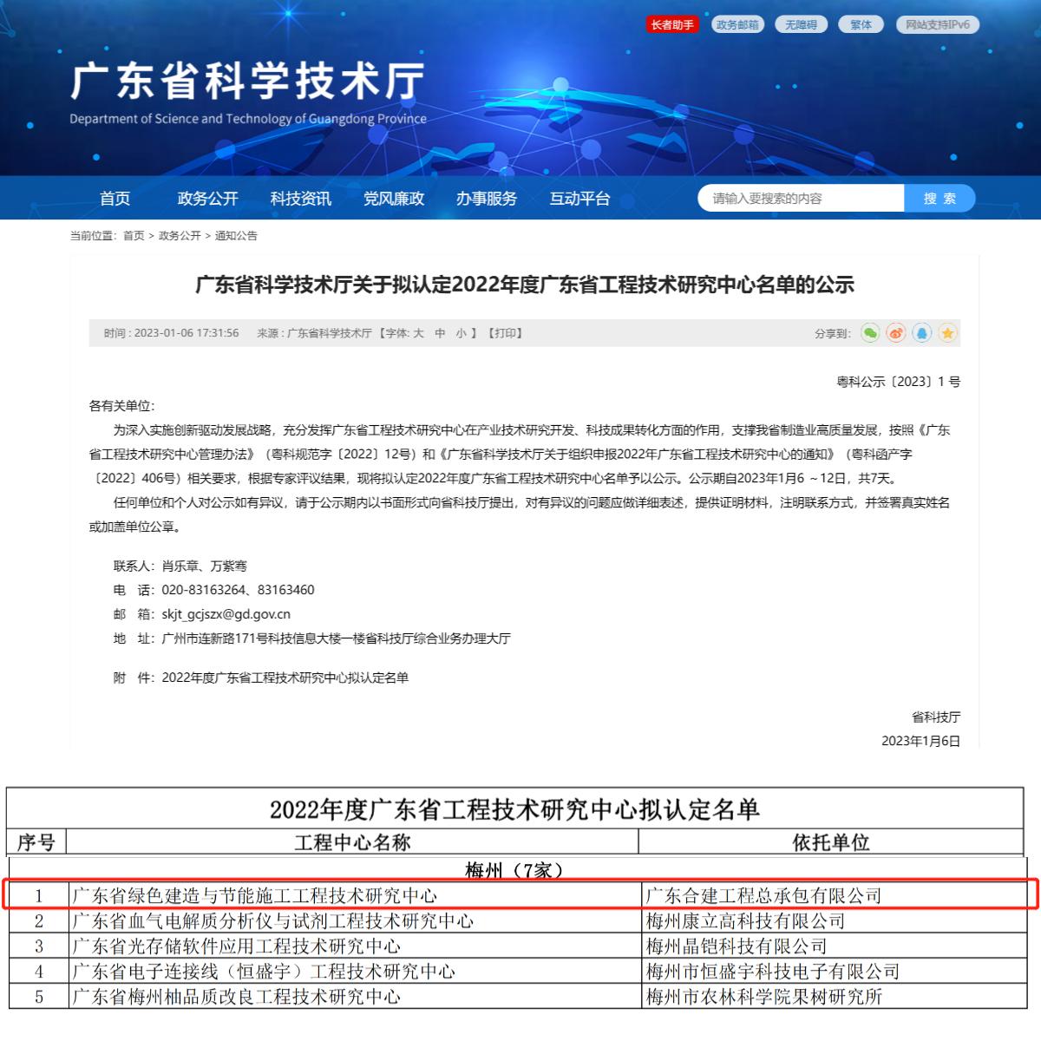
Task: Select the medium font size 中
Action: [x=440, y=333]
